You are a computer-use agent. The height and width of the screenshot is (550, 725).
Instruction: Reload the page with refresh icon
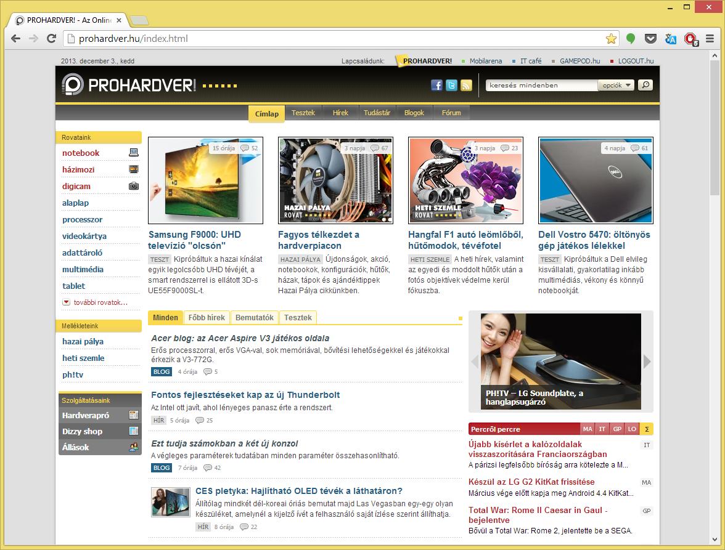point(51,38)
